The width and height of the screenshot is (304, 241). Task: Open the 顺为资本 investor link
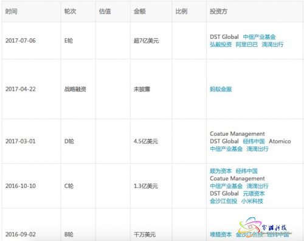coord(221,171)
